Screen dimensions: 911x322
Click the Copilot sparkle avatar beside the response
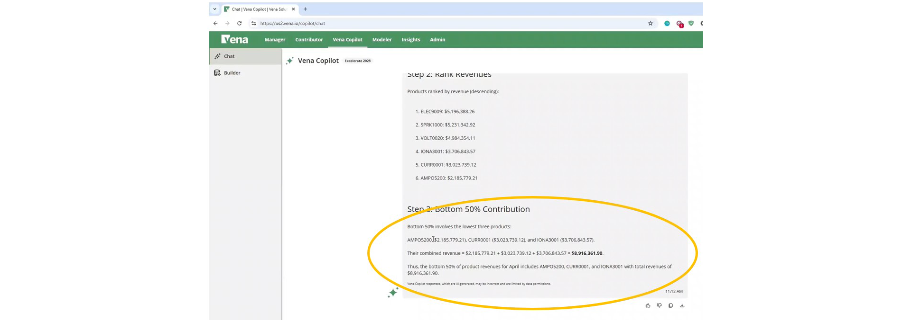click(393, 293)
